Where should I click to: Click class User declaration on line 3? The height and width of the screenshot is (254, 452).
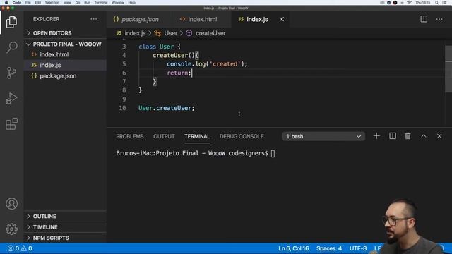pyautogui.click(x=160, y=47)
